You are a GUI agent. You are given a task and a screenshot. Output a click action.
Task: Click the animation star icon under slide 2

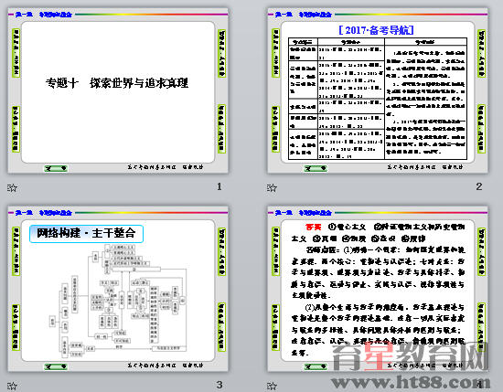pyautogui.click(x=272, y=187)
